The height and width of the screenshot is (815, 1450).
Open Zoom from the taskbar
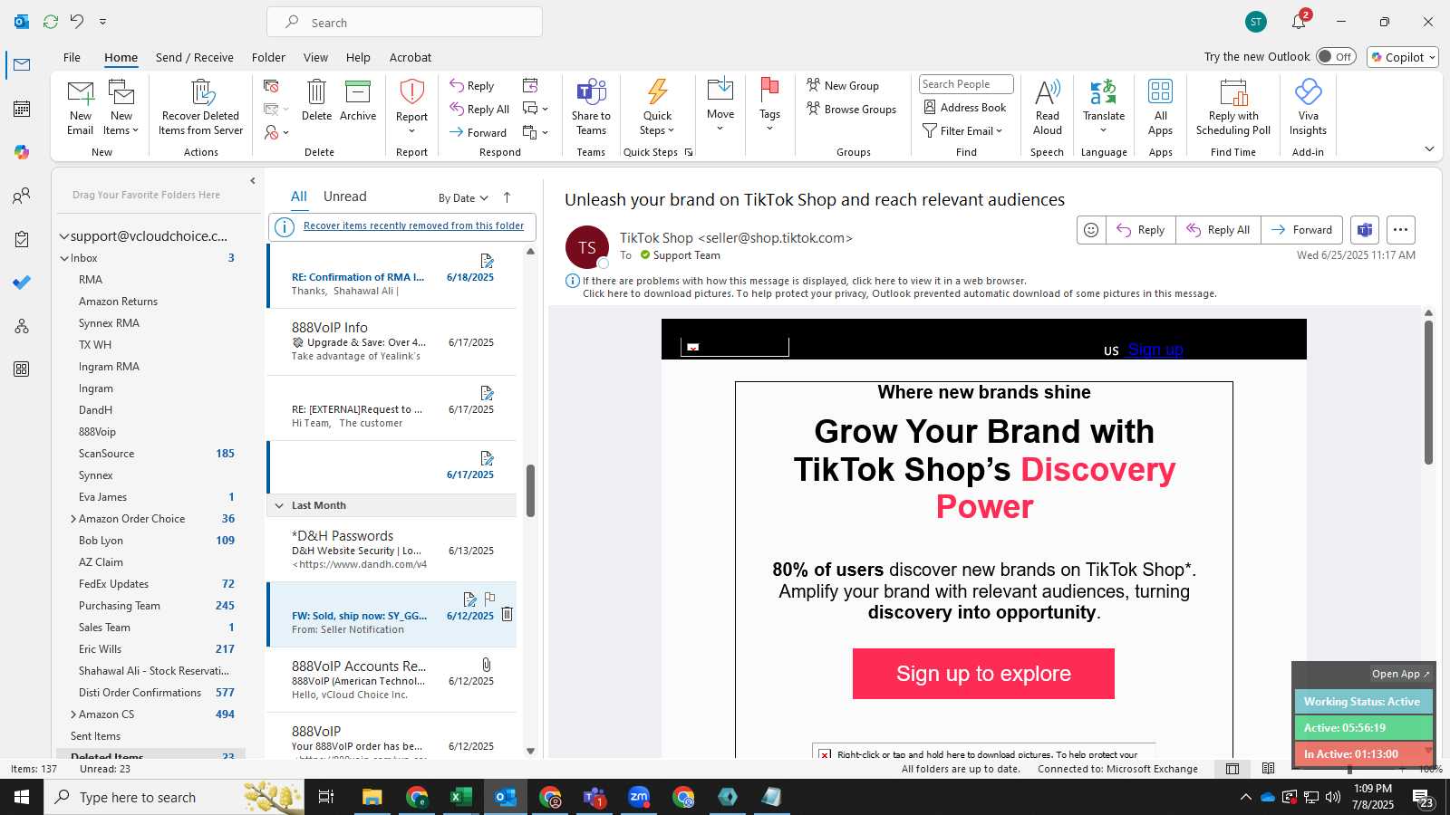[639, 797]
